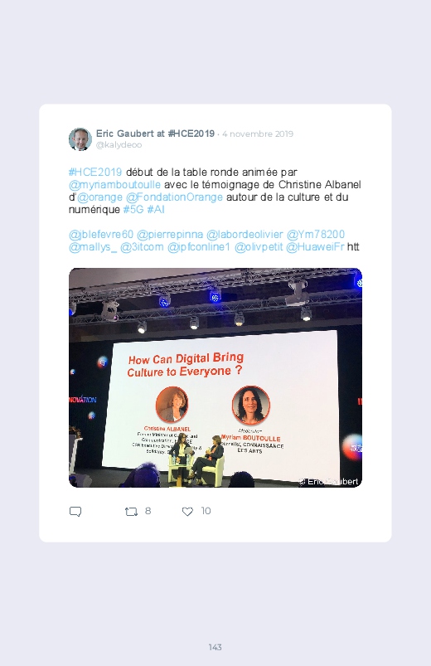Open the @myriamboutoulle mention
431x666 pixels.
click(x=114, y=185)
